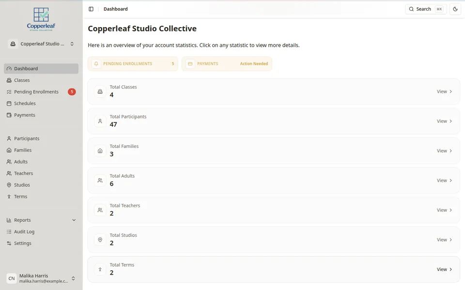The width and height of the screenshot is (465, 290).
Task: Click the Total Participants person icon
Action: [100, 121]
